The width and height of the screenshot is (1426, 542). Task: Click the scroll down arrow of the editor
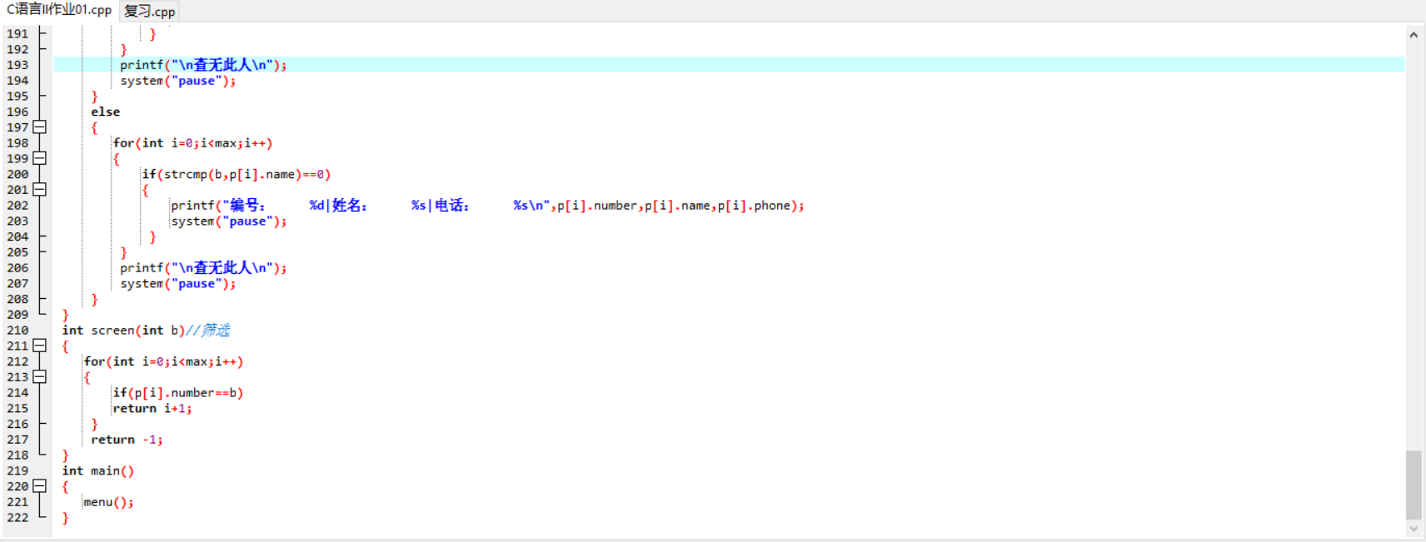pos(1414,529)
